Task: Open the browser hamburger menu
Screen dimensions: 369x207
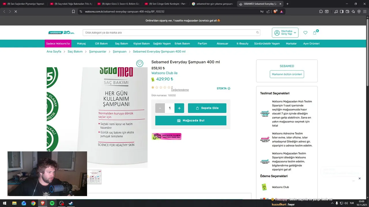Action: click(365, 11)
